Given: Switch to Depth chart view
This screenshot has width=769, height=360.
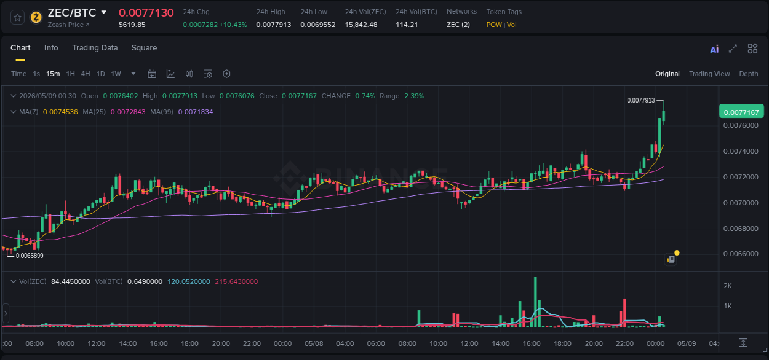Looking at the screenshot, I should [x=749, y=74].
